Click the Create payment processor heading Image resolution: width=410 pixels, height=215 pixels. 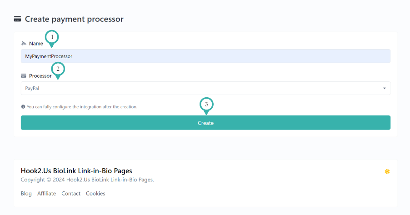point(74,19)
